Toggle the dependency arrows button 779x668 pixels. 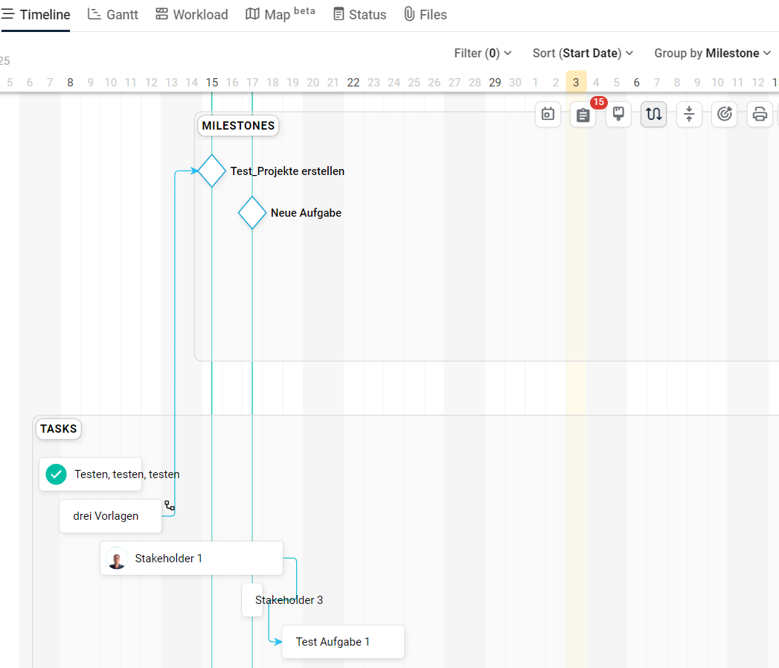coord(653,115)
